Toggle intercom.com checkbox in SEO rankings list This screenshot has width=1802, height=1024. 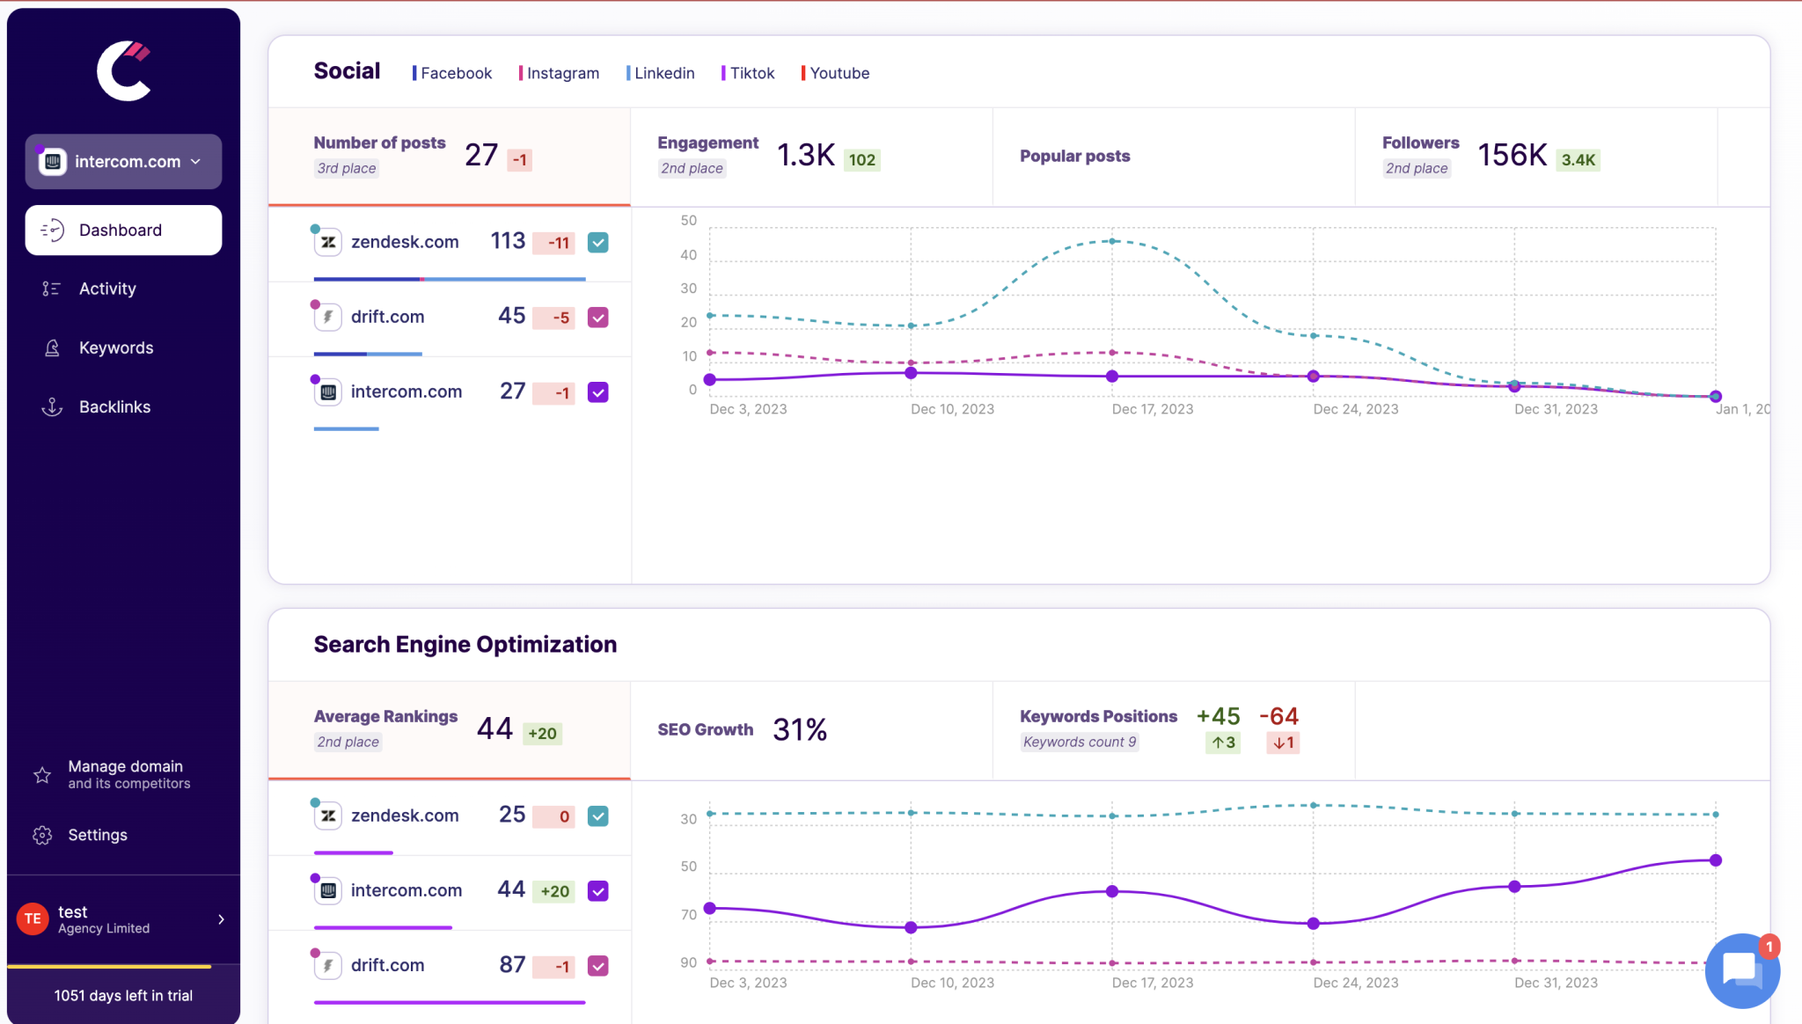tap(597, 890)
